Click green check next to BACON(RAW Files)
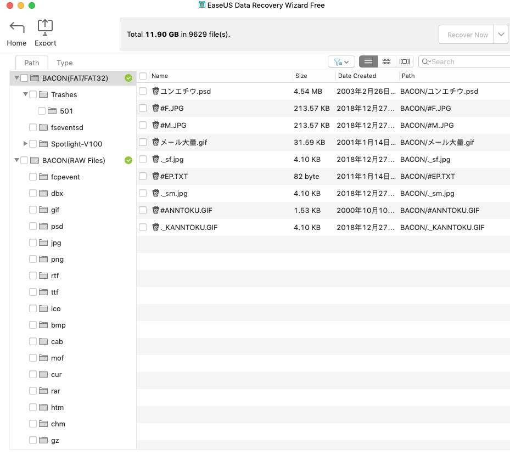Image resolution: width=510 pixels, height=456 pixels. coord(128,160)
